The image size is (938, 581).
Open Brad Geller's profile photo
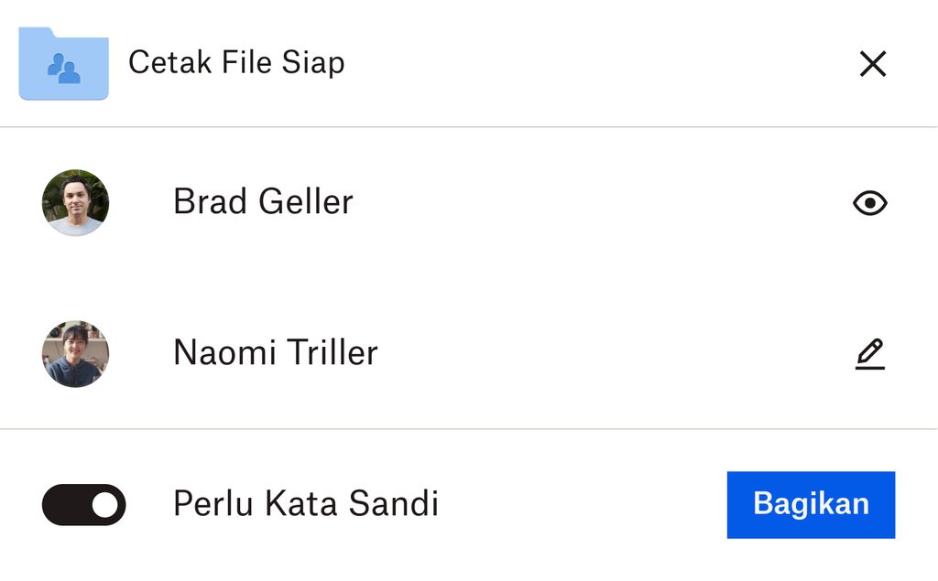pyautogui.click(x=75, y=202)
